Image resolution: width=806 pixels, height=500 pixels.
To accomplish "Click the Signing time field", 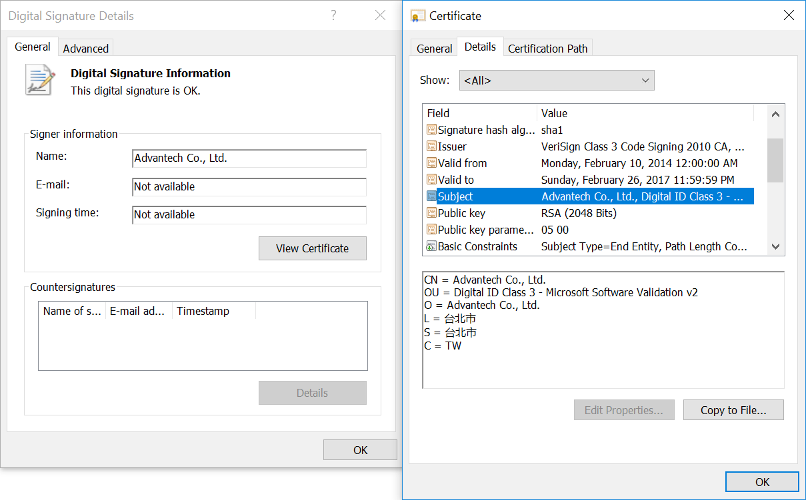I will [x=249, y=214].
